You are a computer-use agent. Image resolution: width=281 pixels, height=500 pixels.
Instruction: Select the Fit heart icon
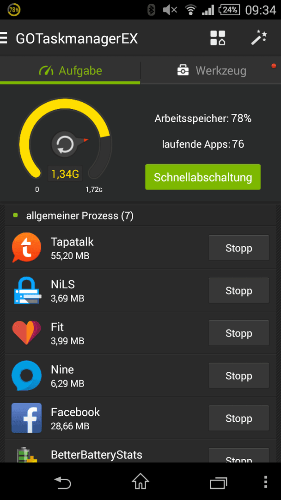click(27, 332)
